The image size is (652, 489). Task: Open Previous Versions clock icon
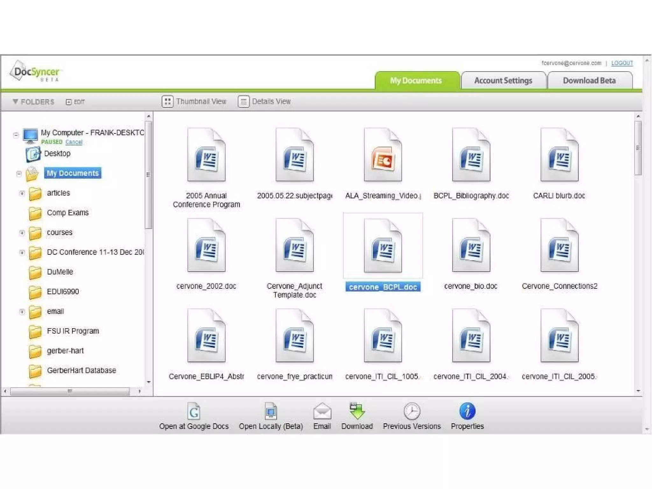412,411
